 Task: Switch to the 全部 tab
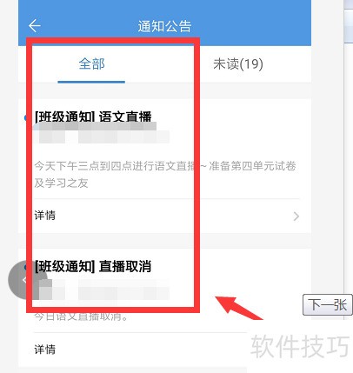click(x=91, y=63)
